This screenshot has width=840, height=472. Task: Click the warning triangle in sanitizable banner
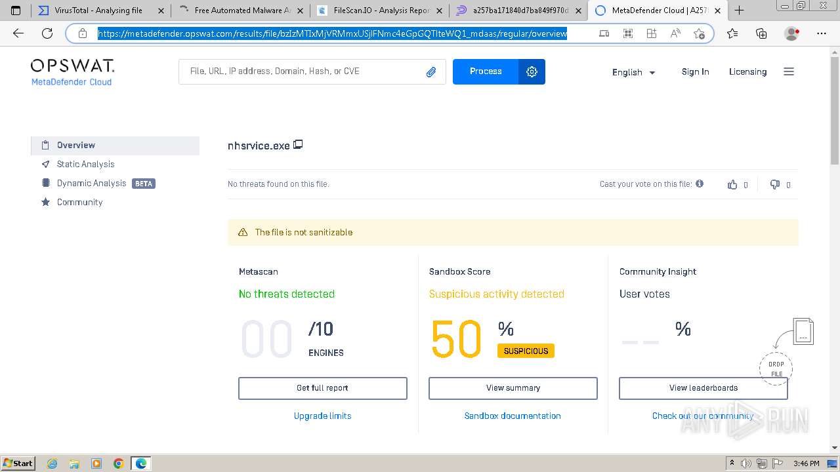[243, 232]
